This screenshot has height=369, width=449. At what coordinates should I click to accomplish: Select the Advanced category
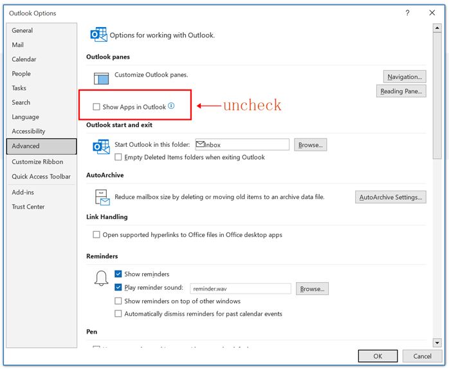coord(42,146)
